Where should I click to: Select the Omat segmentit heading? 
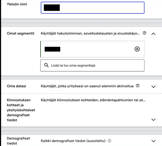20,33
